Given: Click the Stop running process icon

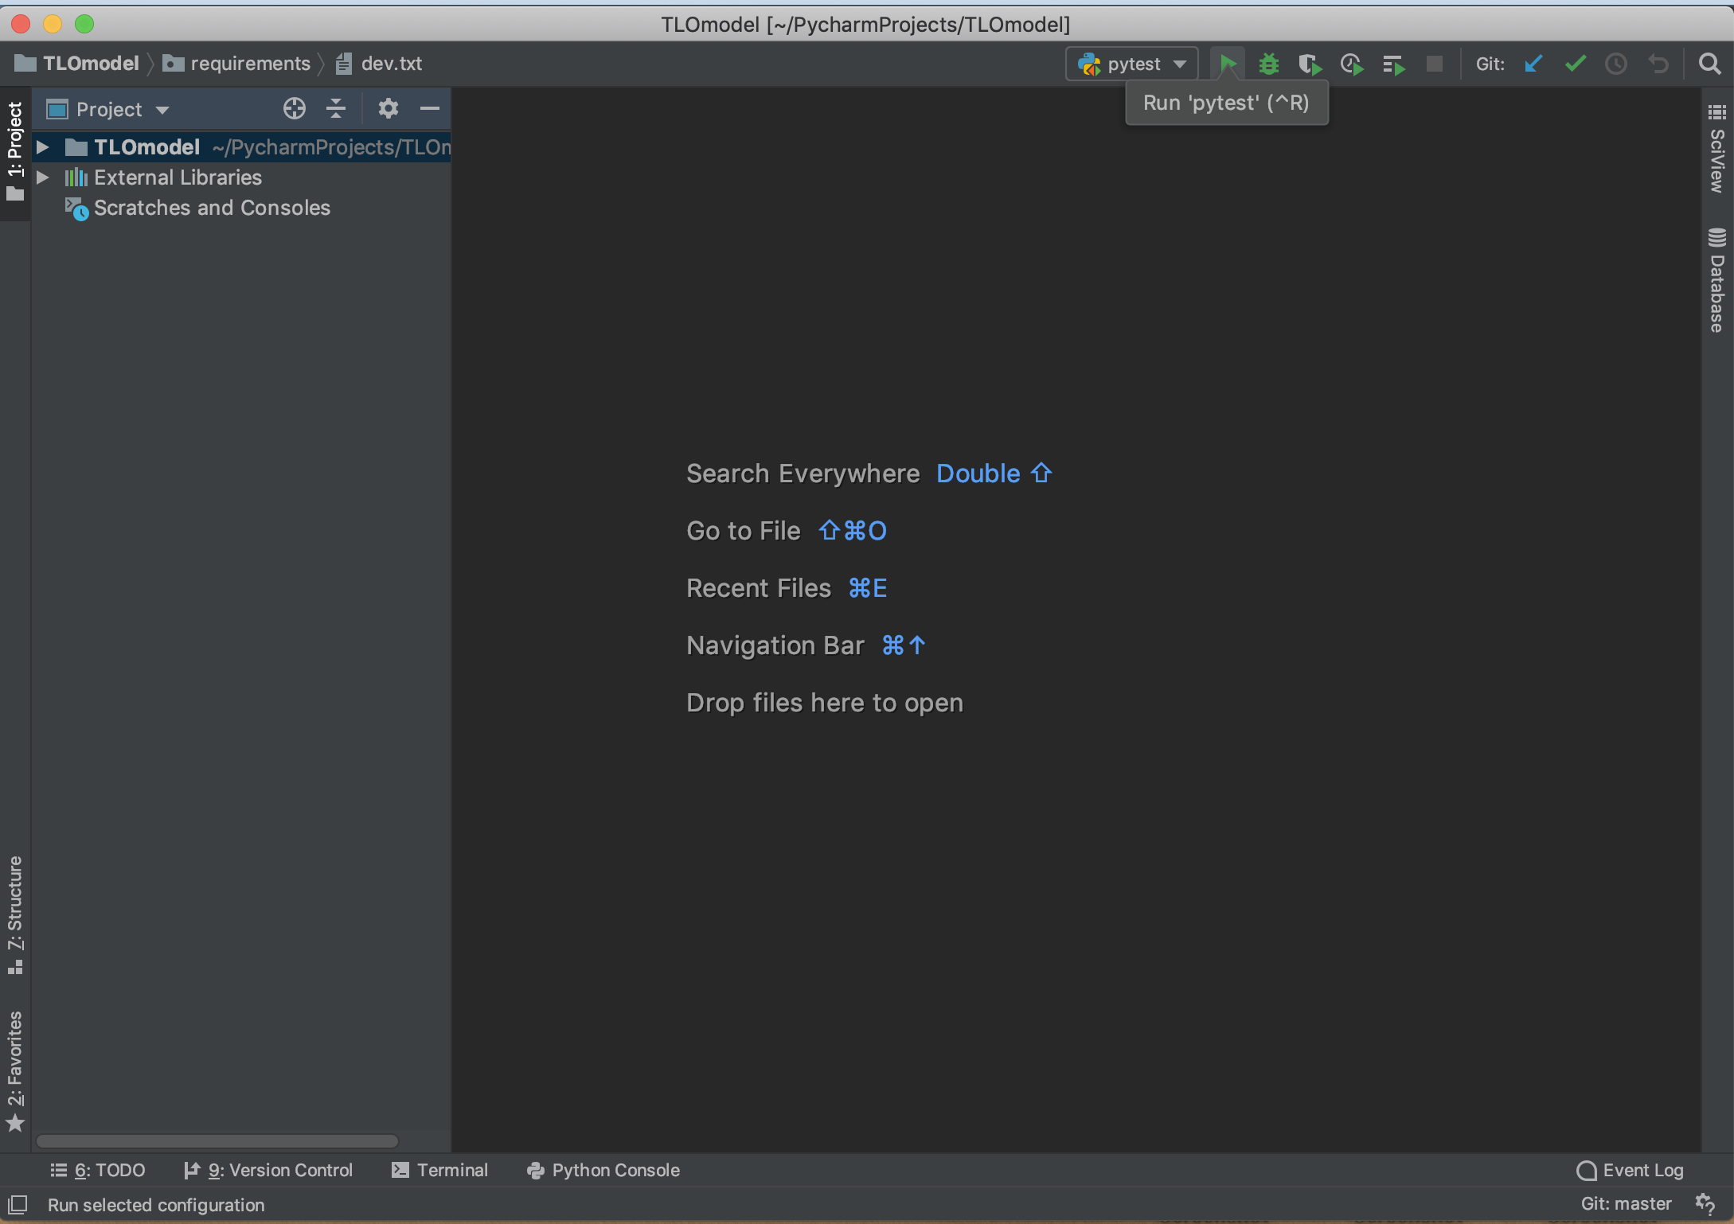Looking at the screenshot, I should pyautogui.click(x=1435, y=62).
